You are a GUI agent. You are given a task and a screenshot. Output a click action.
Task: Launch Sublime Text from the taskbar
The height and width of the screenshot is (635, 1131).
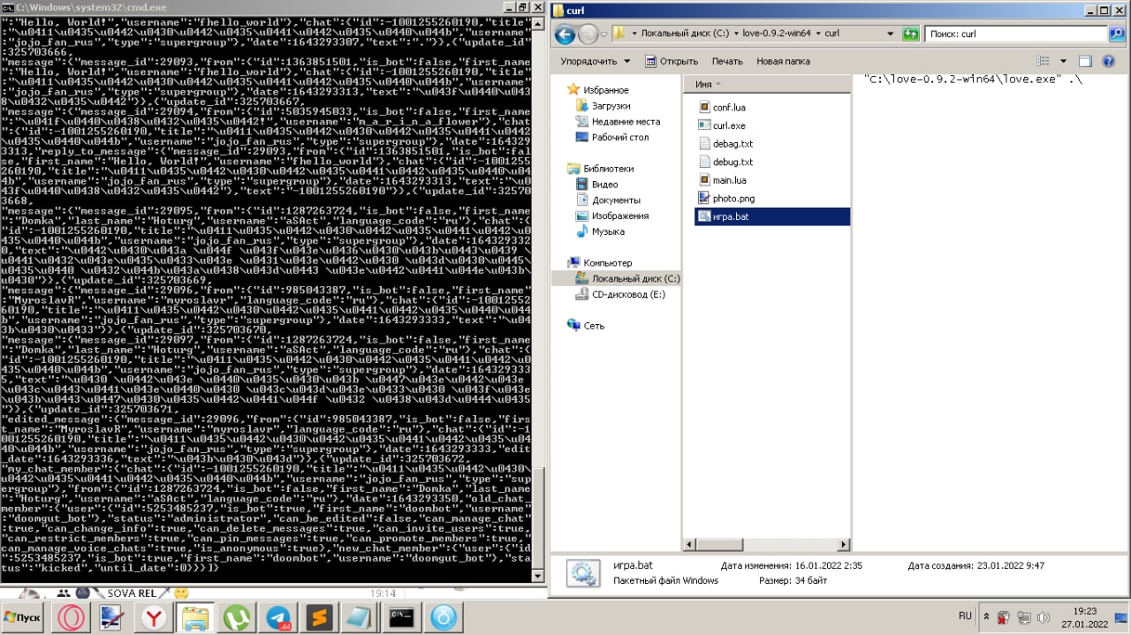pos(319,617)
